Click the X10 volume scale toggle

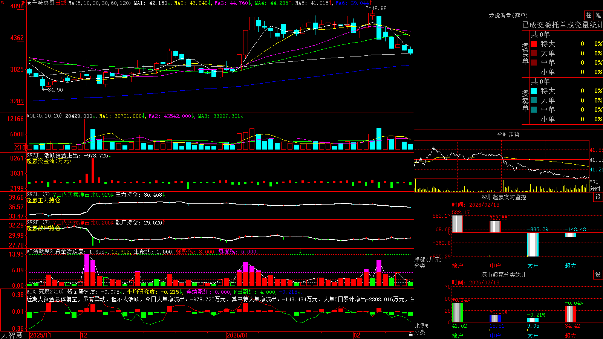coord(20,147)
